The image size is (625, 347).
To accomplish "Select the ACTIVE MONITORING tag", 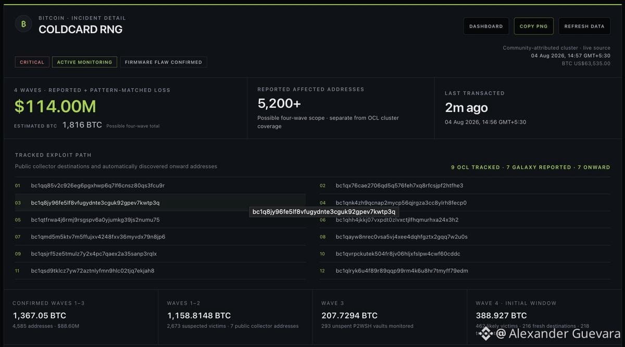I will 84,62.
